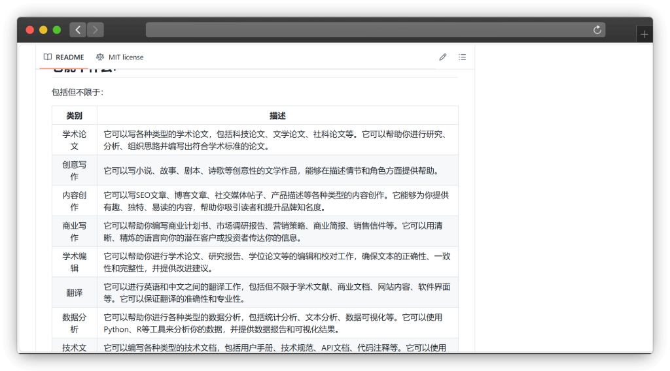Click the 包括但不限于 paragraph text
This screenshot has height=371, width=670.
[77, 92]
